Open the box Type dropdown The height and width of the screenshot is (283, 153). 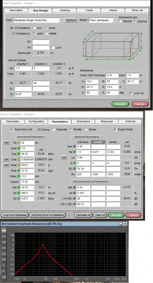coord(61,20)
